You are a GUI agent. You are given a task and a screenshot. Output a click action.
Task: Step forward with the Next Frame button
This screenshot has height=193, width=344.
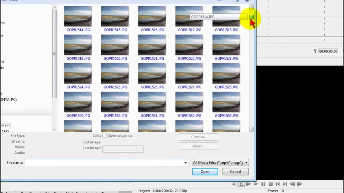click(300, 184)
